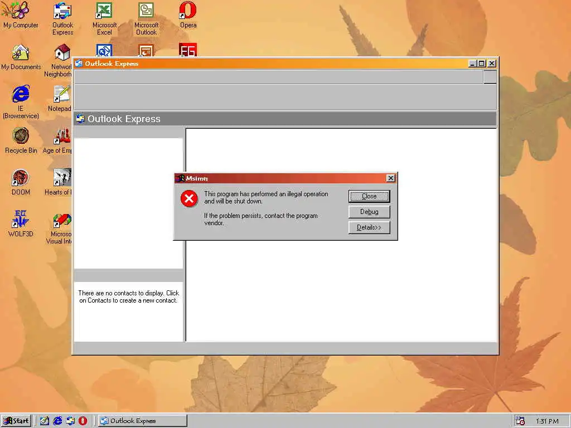
Task: Select the WOLF3D desktop shortcut
Action: [x=21, y=225]
